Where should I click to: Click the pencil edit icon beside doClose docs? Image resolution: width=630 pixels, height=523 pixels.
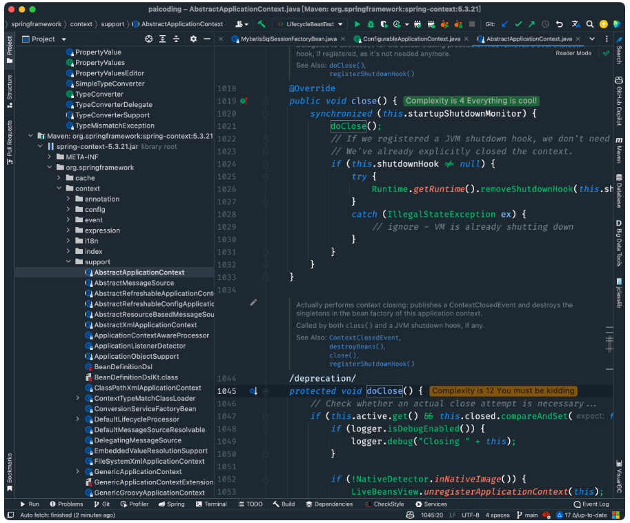pos(253,302)
